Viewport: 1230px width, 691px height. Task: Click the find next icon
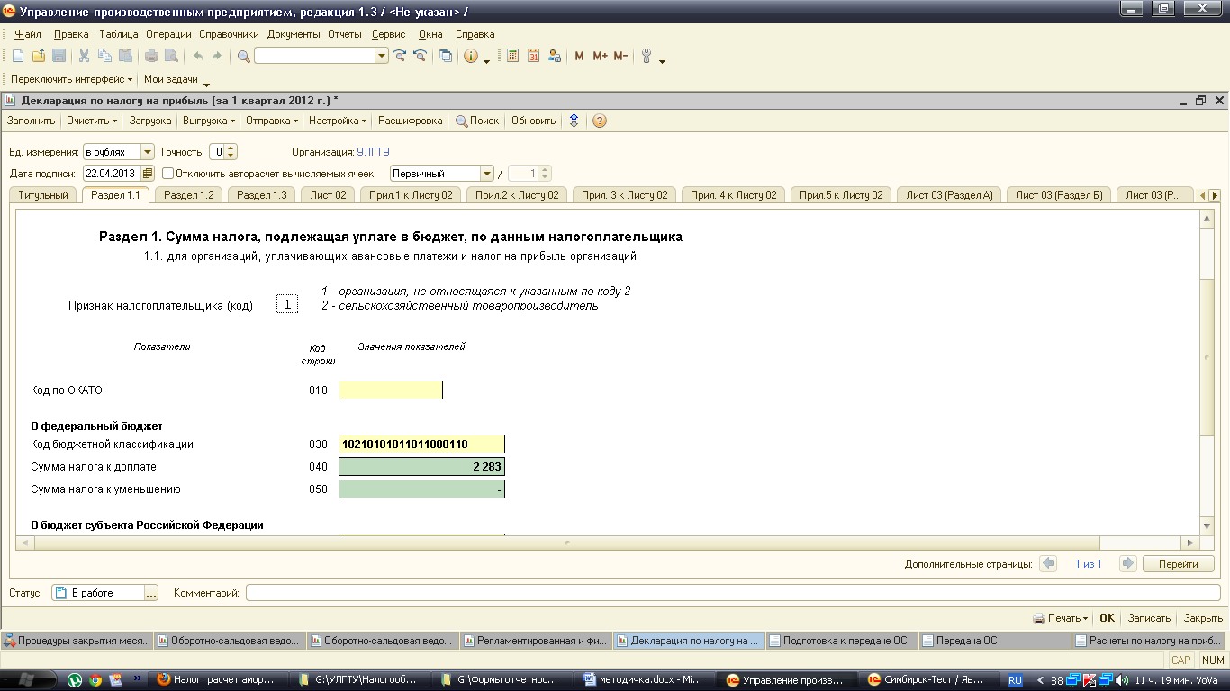(x=400, y=56)
